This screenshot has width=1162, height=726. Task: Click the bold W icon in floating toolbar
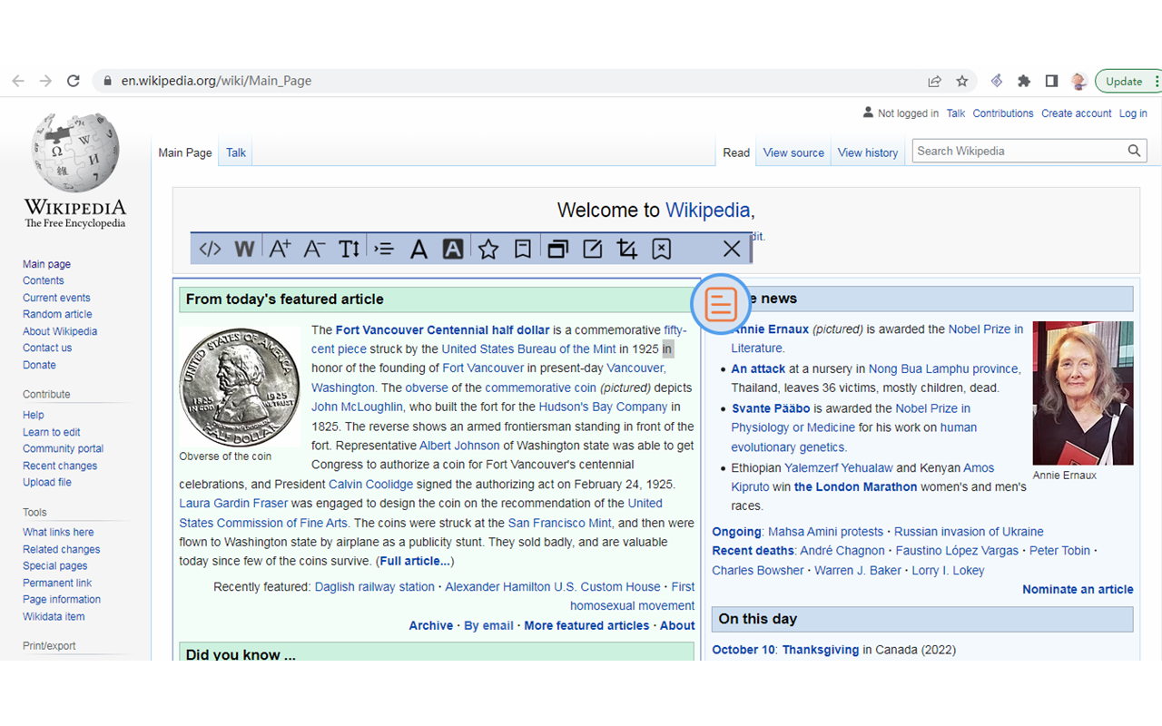[x=244, y=249]
